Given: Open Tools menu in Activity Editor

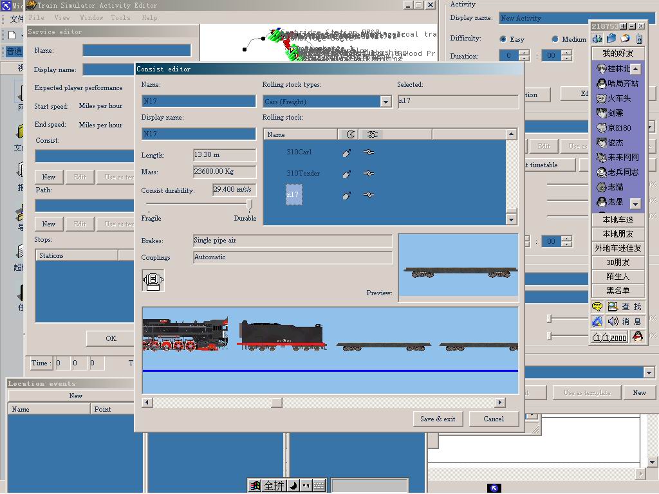Looking at the screenshot, I should pyautogui.click(x=120, y=17).
